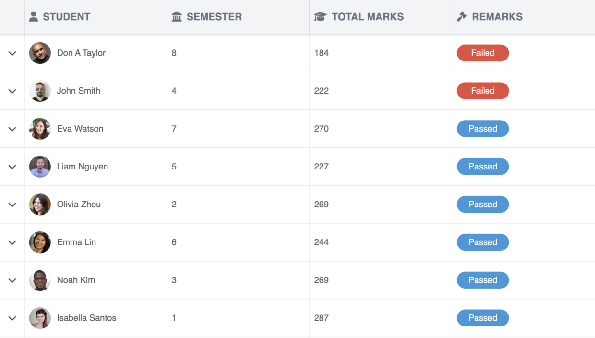Image resolution: width=595 pixels, height=338 pixels.
Task: Click the bank icon beside Semester header
Action: [x=177, y=16]
